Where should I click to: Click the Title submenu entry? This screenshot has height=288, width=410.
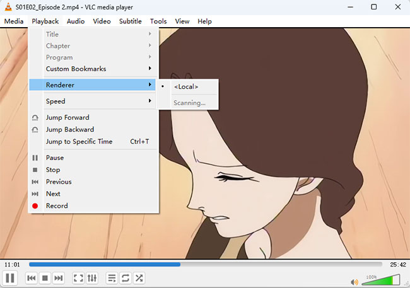click(x=92, y=34)
